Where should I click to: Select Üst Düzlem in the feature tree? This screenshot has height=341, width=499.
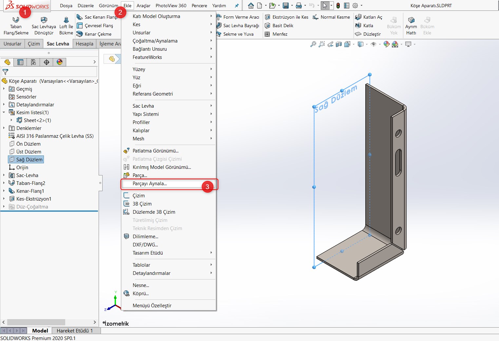[x=25, y=152]
